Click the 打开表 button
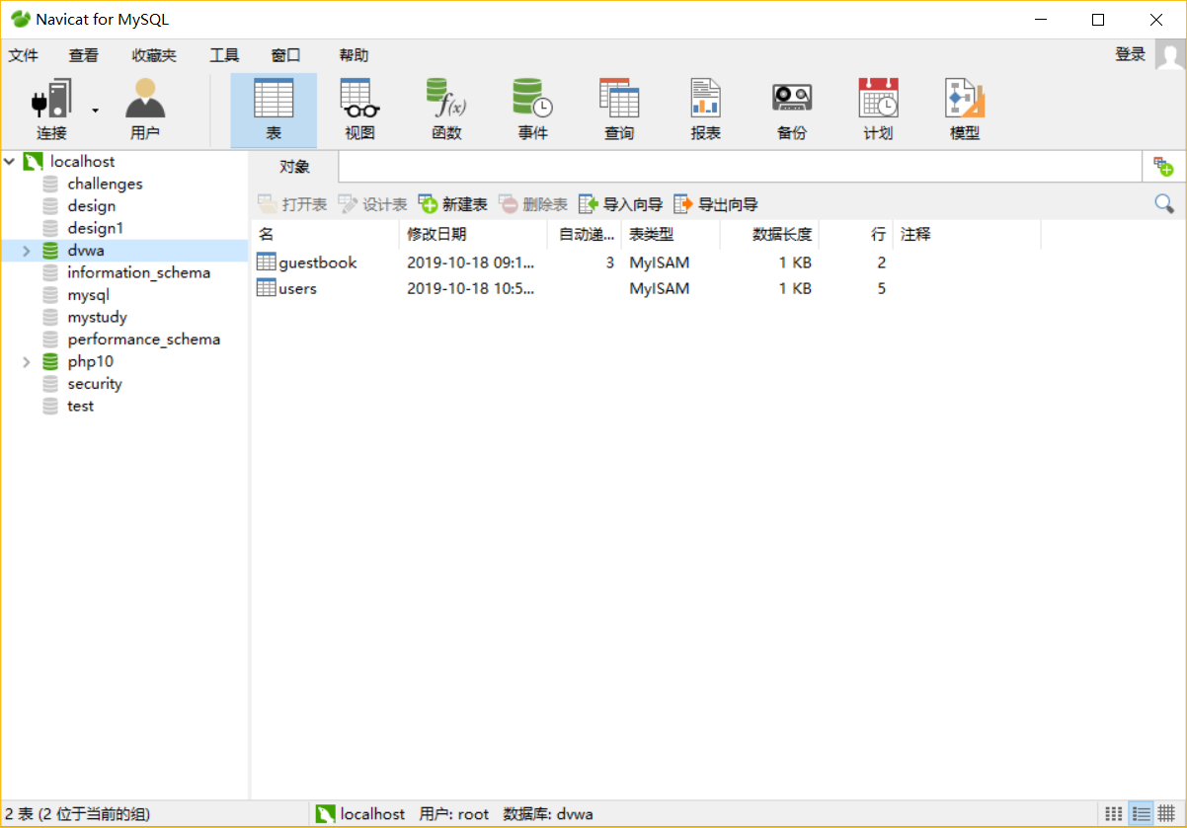The image size is (1187, 828). [x=292, y=204]
